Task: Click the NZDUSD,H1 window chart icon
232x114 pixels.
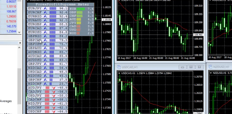Action: point(210,67)
